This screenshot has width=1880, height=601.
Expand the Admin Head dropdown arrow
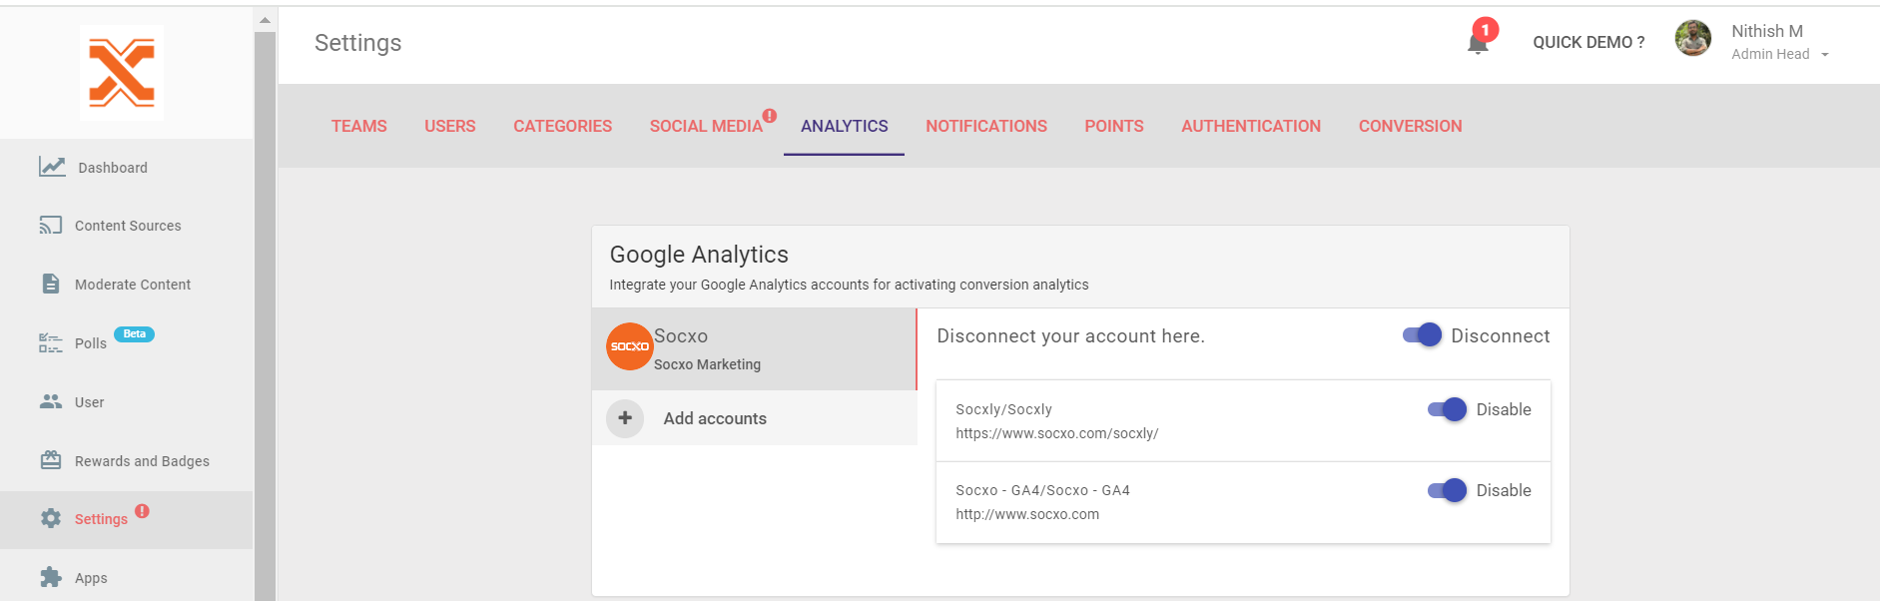pos(1825,55)
